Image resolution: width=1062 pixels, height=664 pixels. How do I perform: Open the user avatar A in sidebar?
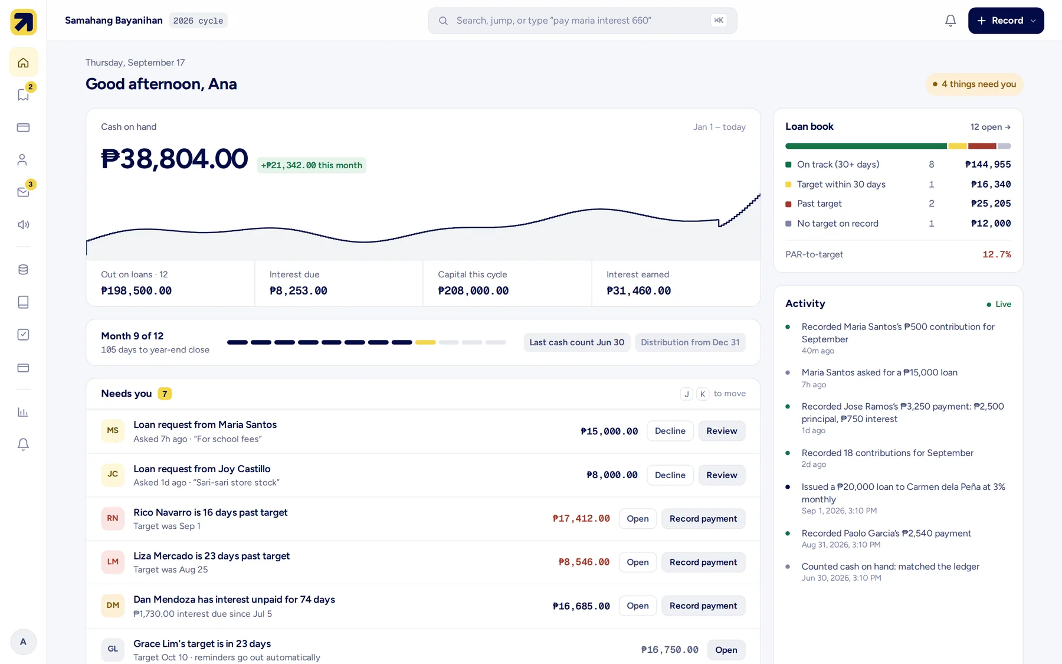click(x=23, y=642)
